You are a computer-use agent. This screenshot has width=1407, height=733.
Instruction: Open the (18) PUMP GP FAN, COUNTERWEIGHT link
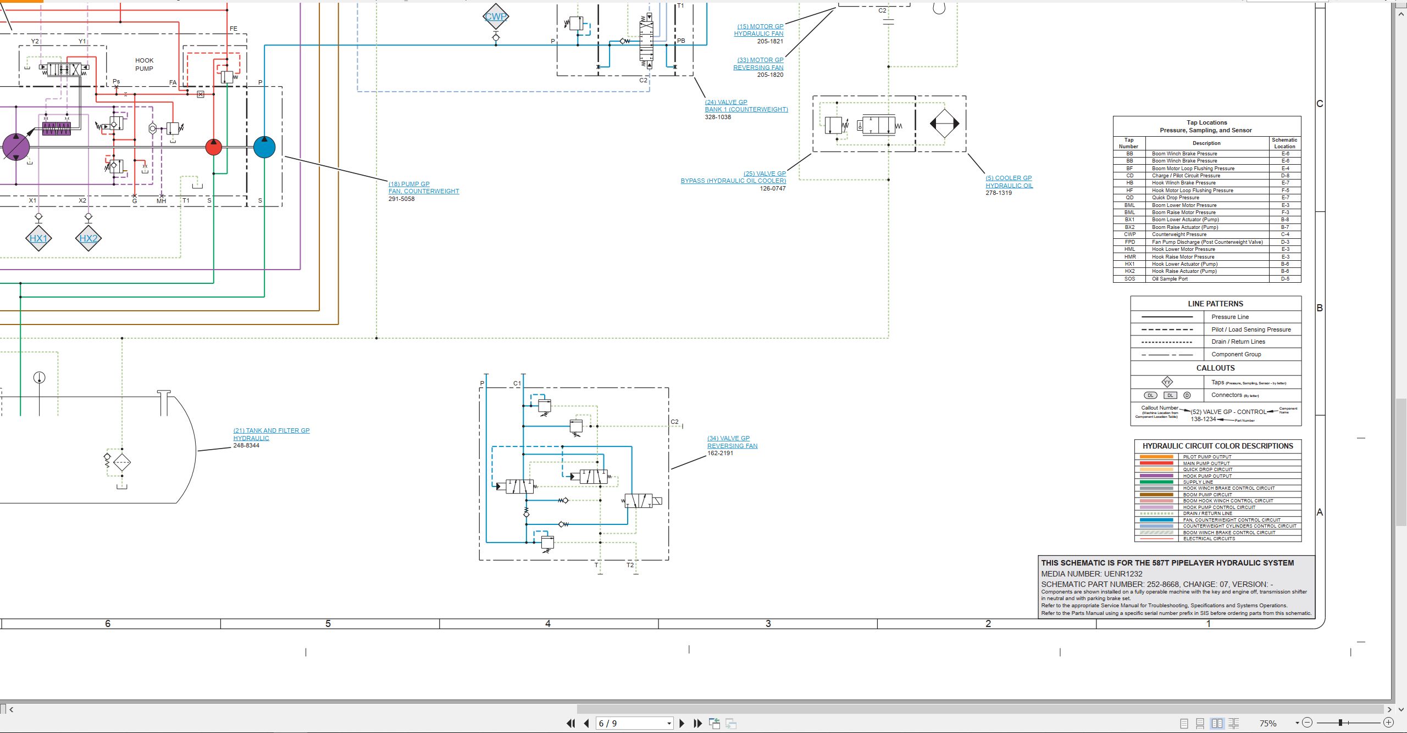(424, 188)
